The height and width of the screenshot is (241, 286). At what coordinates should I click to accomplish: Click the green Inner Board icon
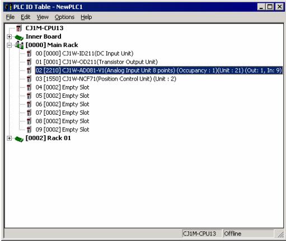[x=19, y=37]
